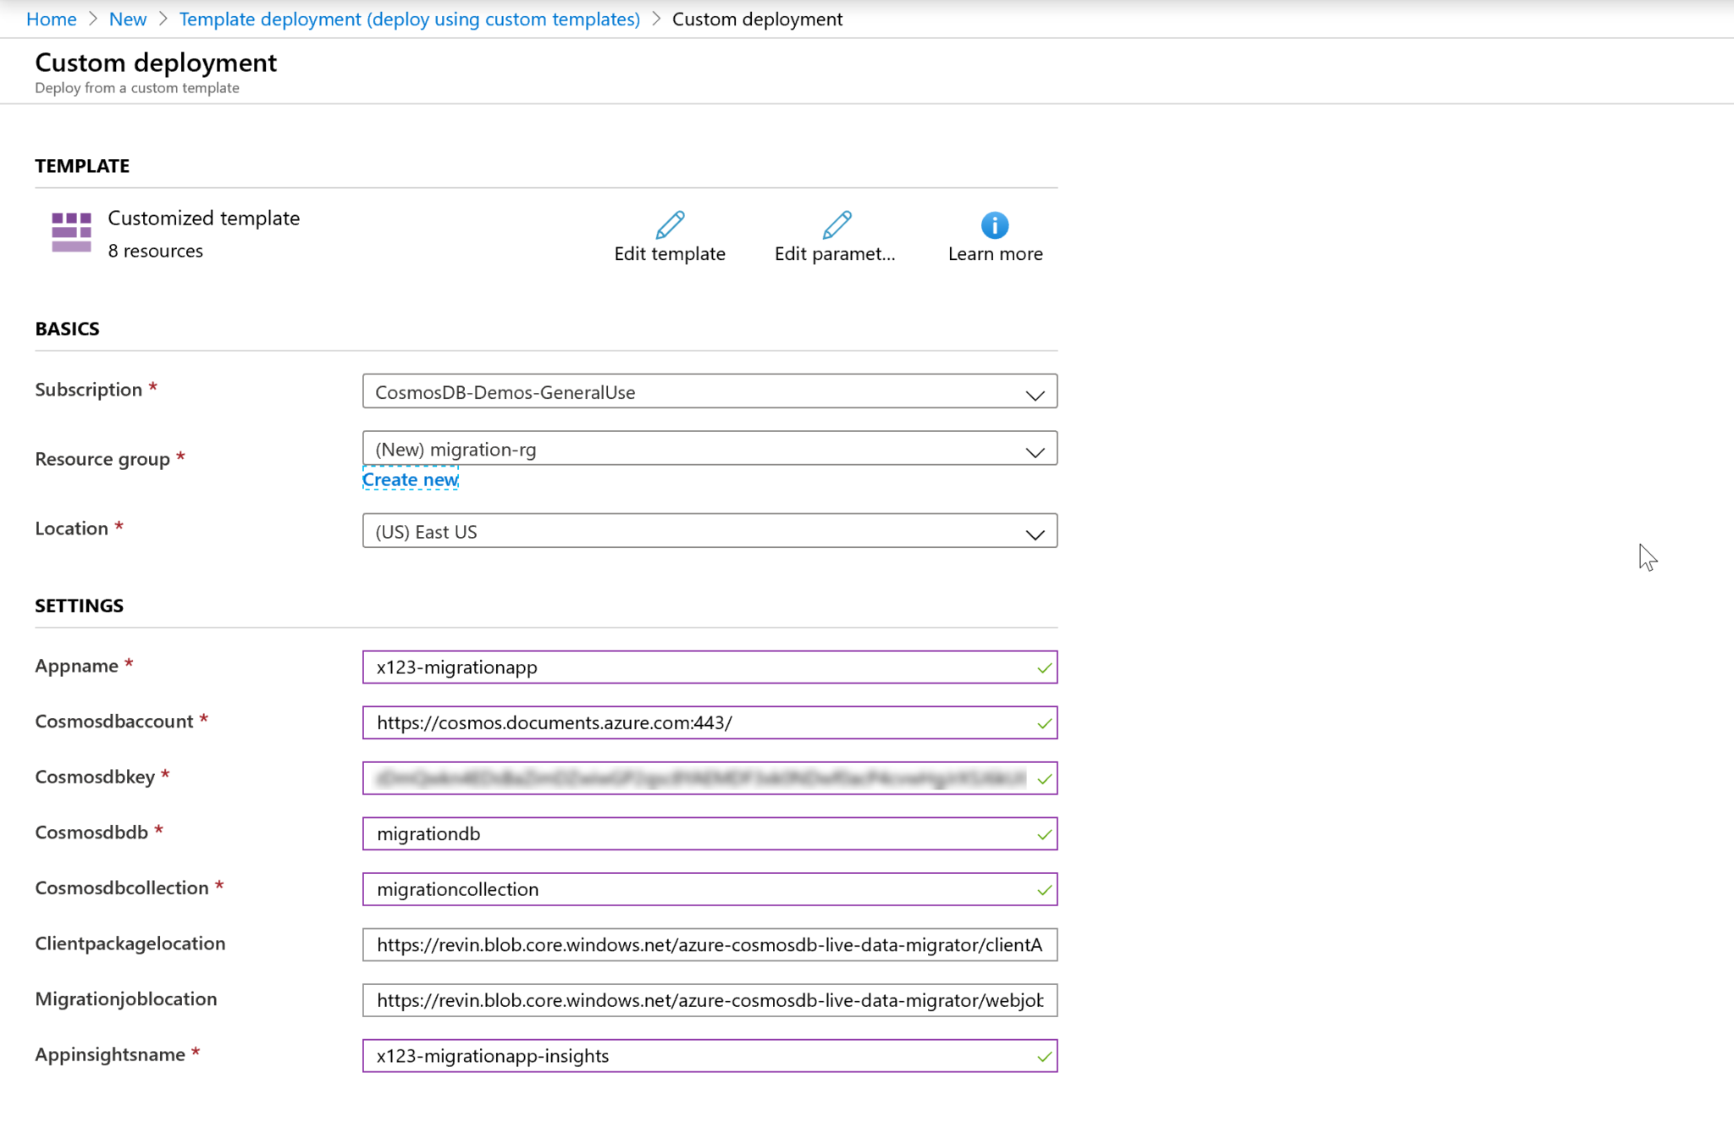The height and width of the screenshot is (1123, 1734).
Task: Select the New breadcrumb menu item
Action: (126, 18)
